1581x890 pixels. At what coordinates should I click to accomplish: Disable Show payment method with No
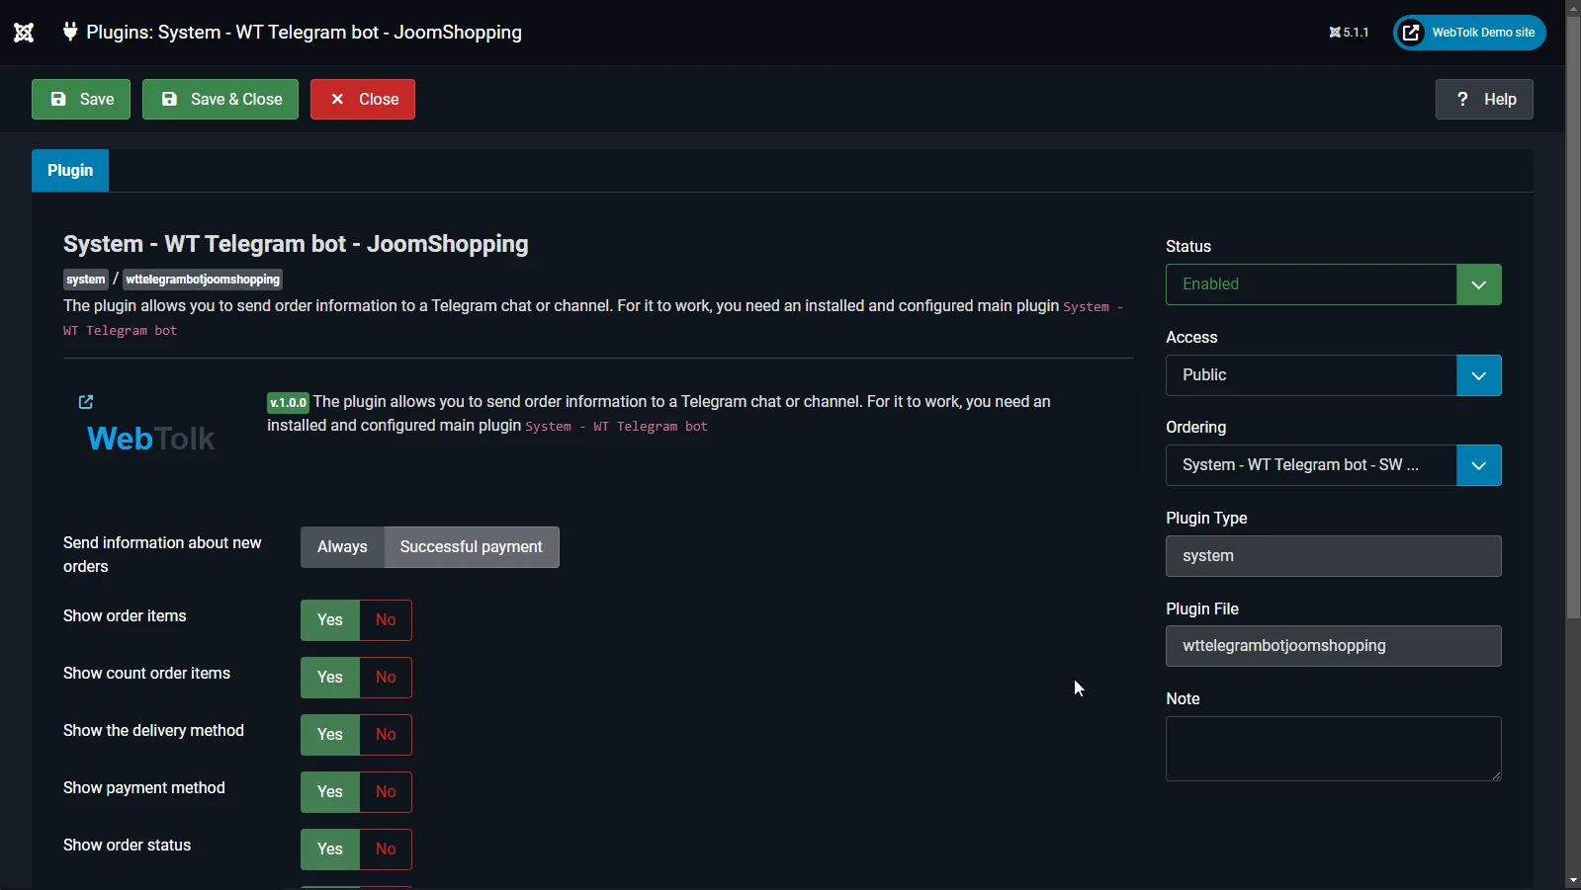pyautogui.click(x=386, y=792)
